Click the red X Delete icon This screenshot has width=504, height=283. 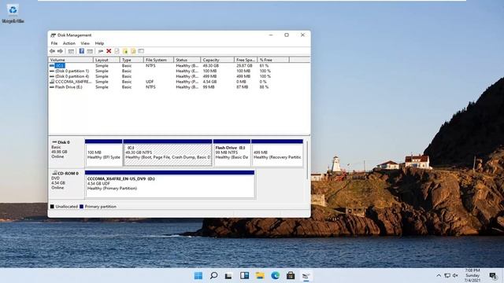[109, 51]
